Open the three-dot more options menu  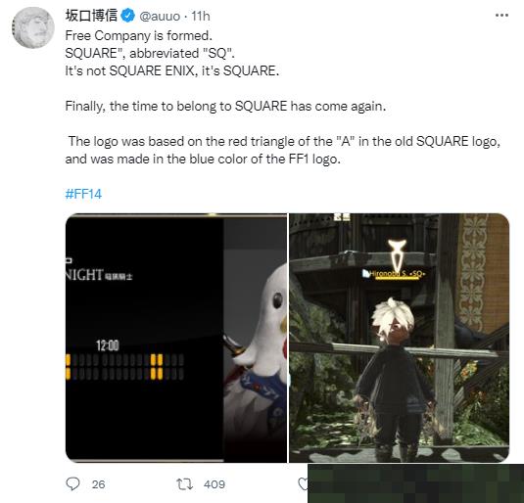click(x=501, y=16)
